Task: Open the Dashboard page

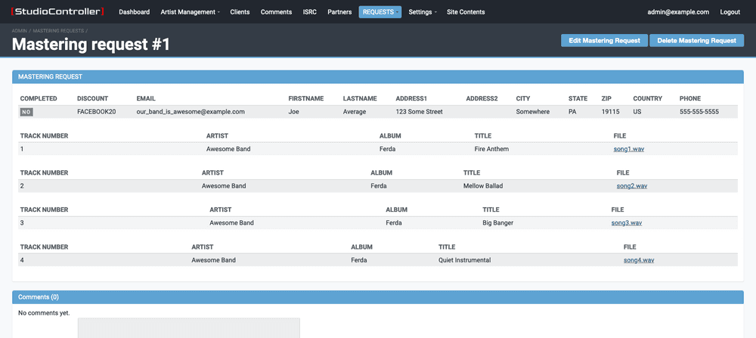Action: tap(134, 12)
